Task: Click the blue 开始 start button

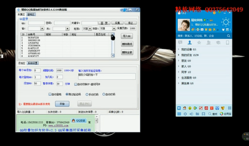Action: tap(62, 104)
